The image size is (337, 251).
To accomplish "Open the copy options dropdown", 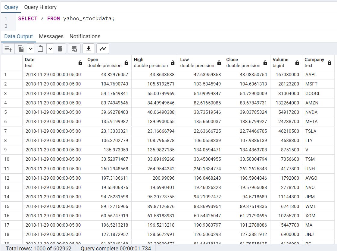I will point(30,48).
